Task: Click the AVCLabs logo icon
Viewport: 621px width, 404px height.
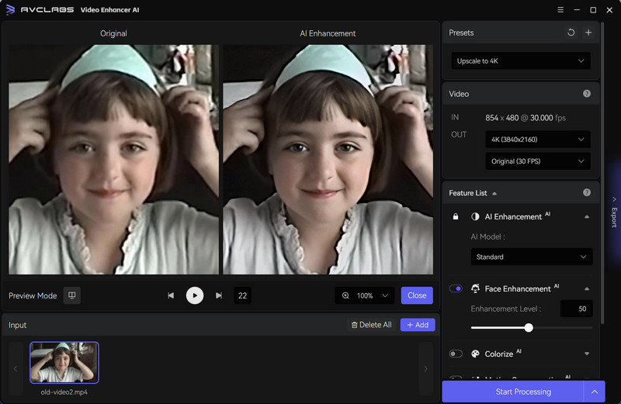Action: click(x=10, y=9)
